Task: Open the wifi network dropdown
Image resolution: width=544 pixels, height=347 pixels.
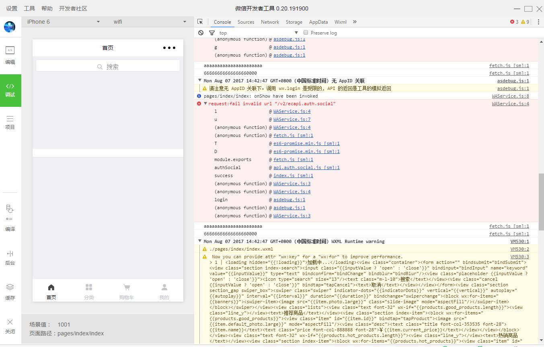Action: pyautogui.click(x=150, y=22)
